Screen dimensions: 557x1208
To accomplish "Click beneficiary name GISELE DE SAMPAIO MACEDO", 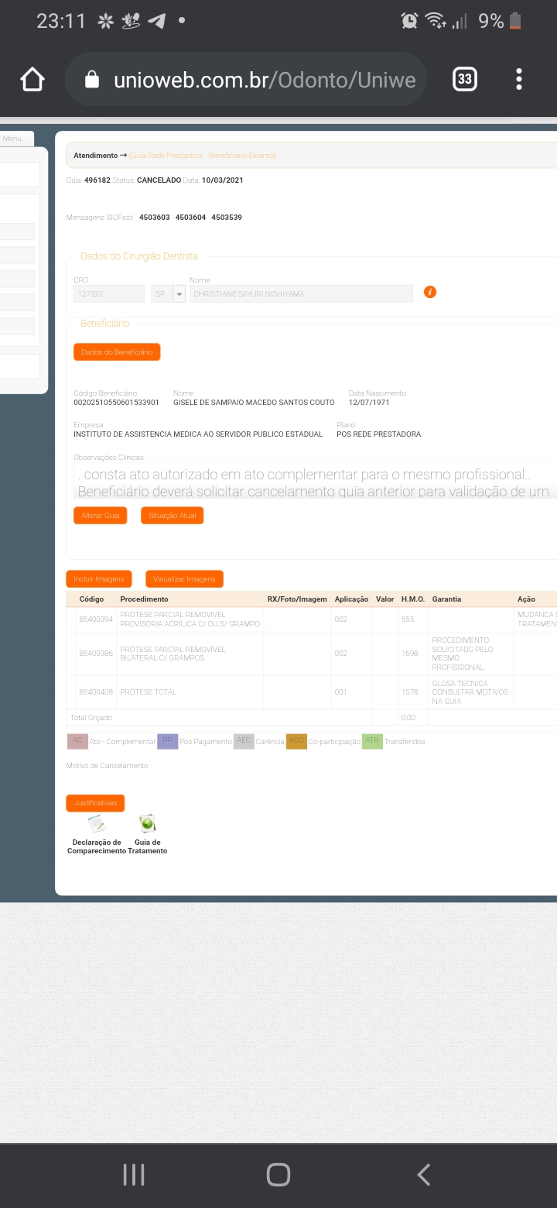I will point(254,403).
